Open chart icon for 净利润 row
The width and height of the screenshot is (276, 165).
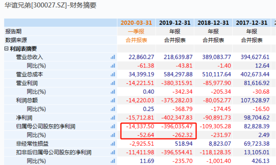click(x=113, y=118)
